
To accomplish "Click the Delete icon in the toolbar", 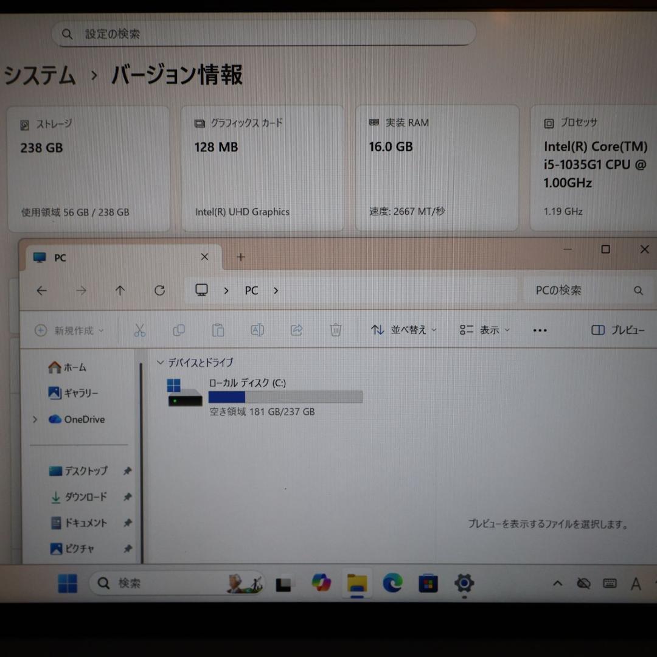I will (x=335, y=330).
